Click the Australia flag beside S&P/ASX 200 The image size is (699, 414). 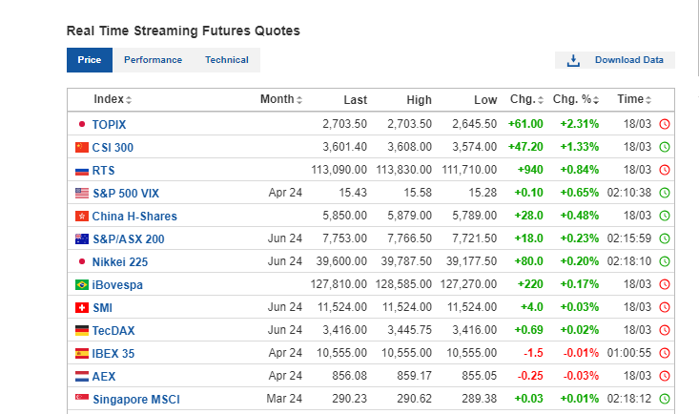[x=82, y=239]
